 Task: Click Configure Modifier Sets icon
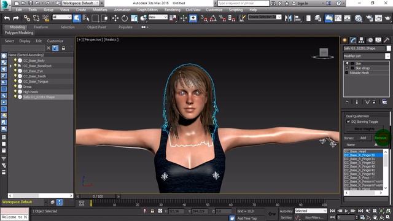(x=384, y=102)
